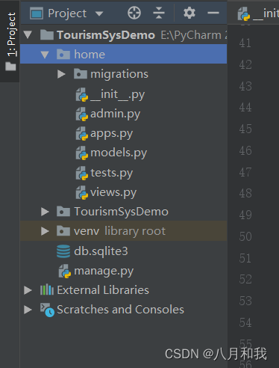This screenshot has width=279, height=368.
Task: Click gutter line number 42
Action: pos(245,64)
